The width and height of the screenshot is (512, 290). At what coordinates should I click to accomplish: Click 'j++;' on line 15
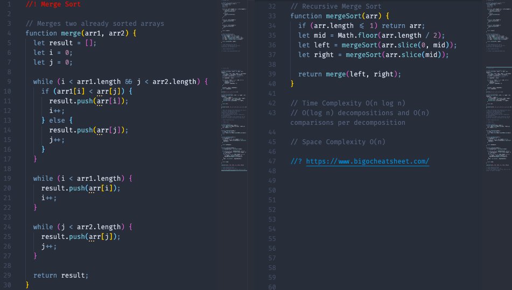click(x=57, y=140)
